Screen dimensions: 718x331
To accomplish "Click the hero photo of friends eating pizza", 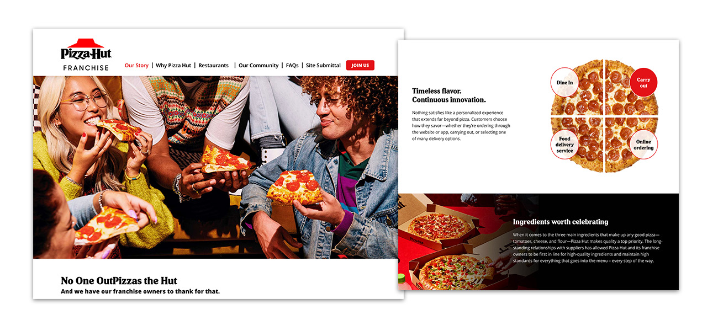I will [x=215, y=167].
